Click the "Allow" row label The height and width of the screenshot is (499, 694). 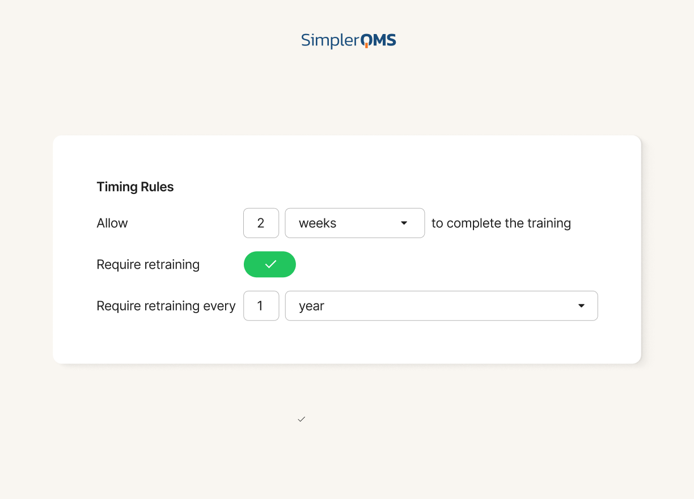tap(112, 223)
